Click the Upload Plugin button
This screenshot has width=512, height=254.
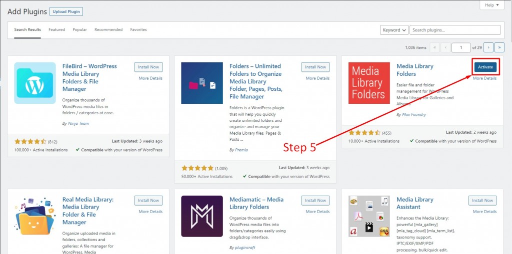66,11
